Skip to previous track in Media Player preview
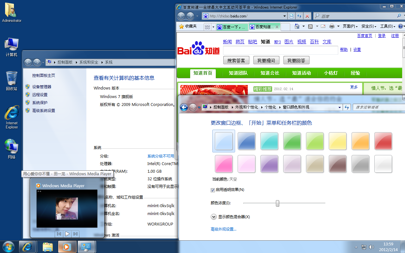The image size is (405, 253). pyautogui.click(x=59, y=234)
